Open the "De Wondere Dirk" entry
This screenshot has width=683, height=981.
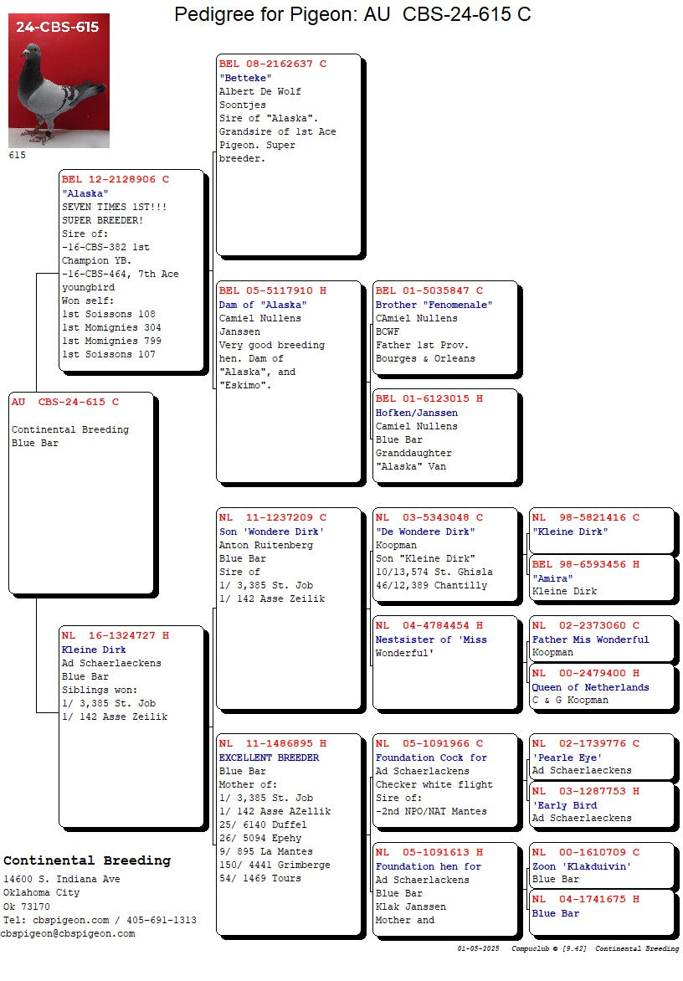(x=425, y=532)
